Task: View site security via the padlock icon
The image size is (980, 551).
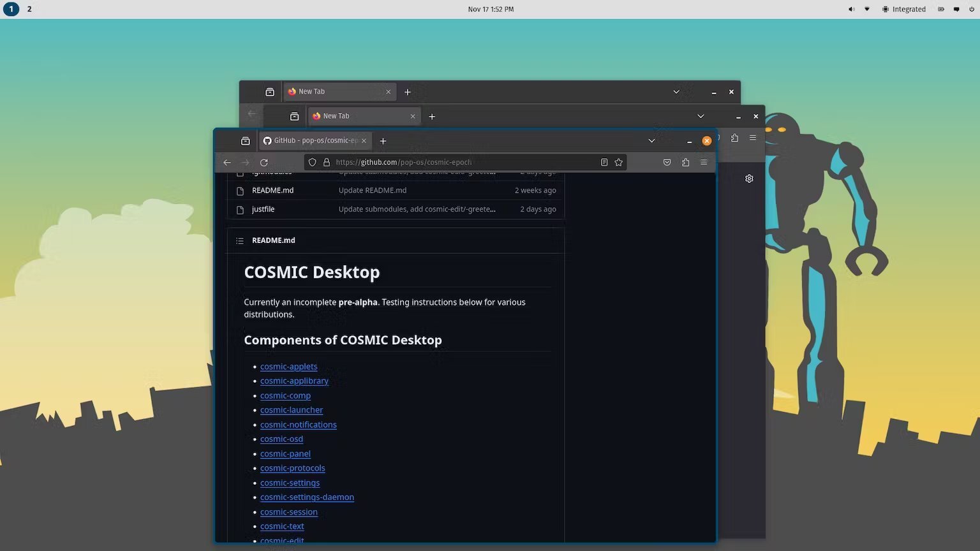Action: [x=327, y=163]
